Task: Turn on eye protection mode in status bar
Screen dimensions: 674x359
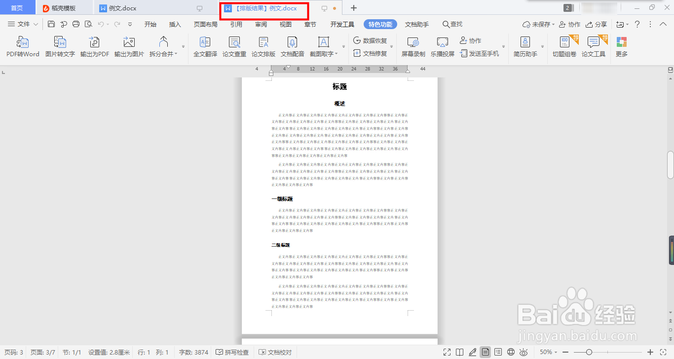Action: (x=523, y=352)
